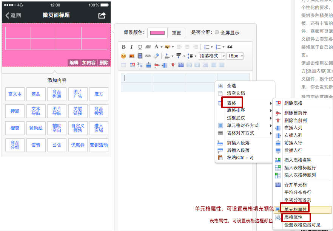
Task: Click the underline toolbar icon
Action: click(140, 47)
